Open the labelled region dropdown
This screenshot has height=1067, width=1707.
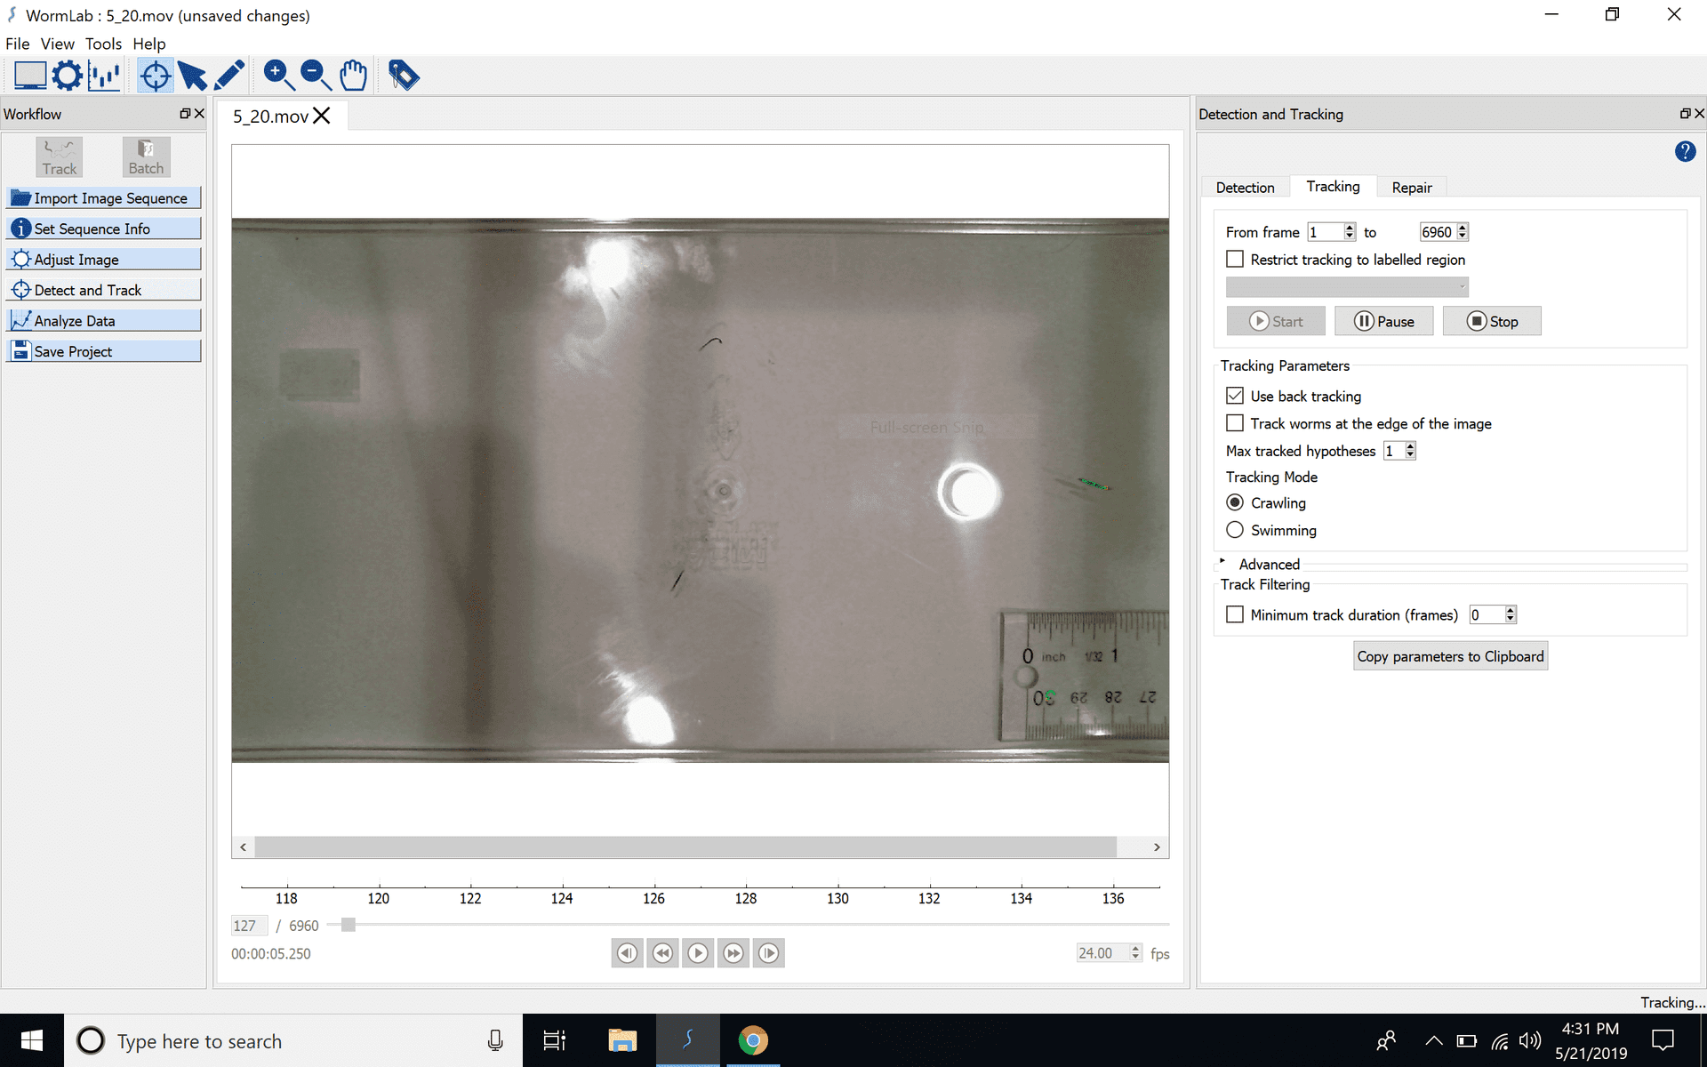1346,287
